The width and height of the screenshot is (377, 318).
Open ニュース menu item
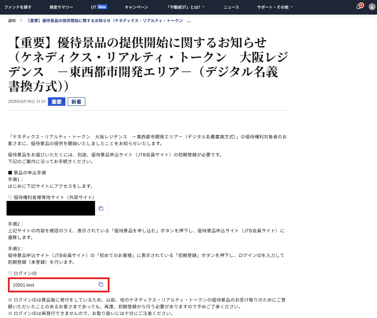point(231,7)
